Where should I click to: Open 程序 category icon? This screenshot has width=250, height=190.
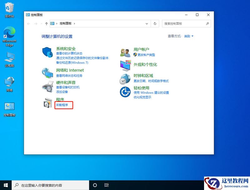(47, 103)
